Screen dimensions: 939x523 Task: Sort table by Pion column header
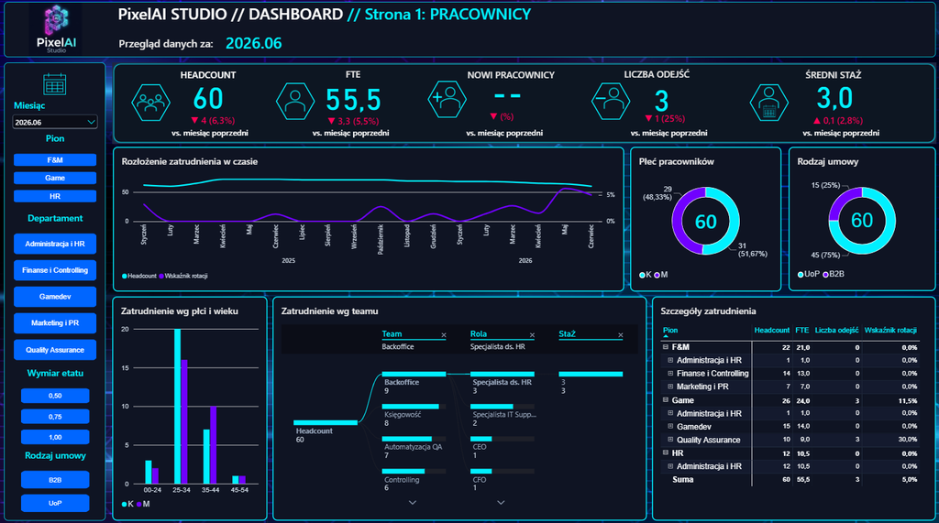click(670, 331)
